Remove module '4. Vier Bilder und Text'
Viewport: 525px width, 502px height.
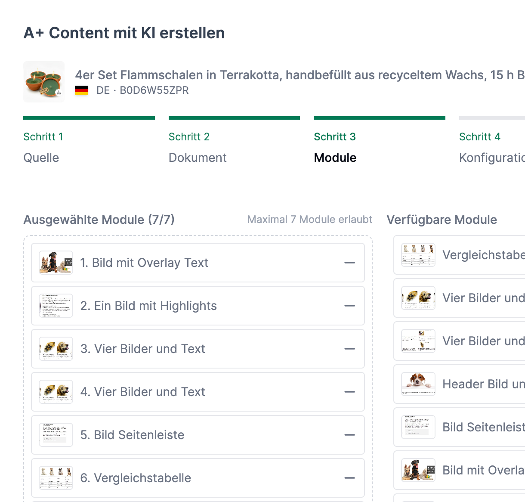click(x=350, y=391)
